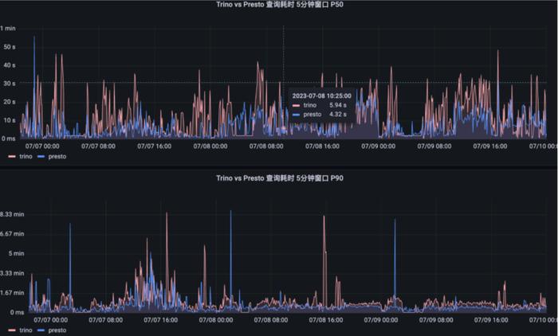Open the P50 panel title menu
Viewport: 558px width, 336px height.
click(x=280, y=5)
